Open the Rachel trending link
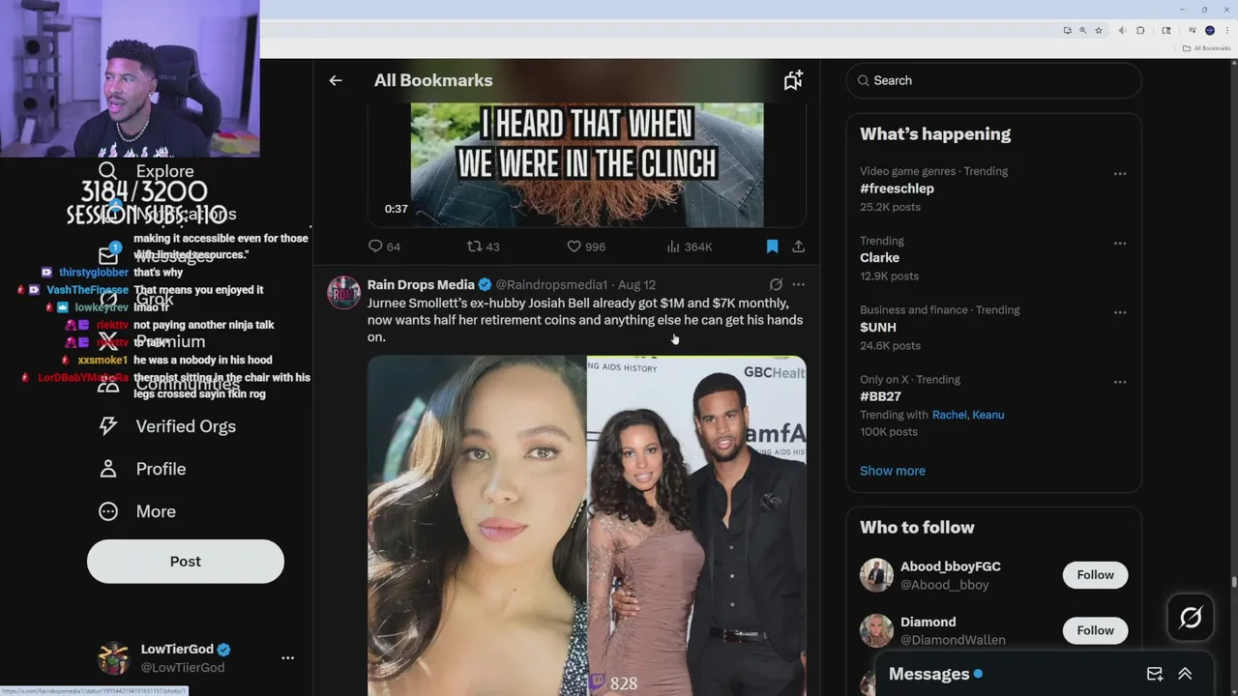 pyautogui.click(x=949, y=415)
